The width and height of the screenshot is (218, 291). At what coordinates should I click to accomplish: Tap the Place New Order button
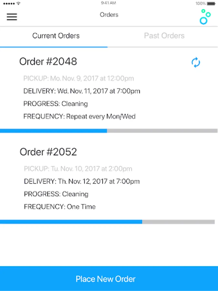(109, 279)
